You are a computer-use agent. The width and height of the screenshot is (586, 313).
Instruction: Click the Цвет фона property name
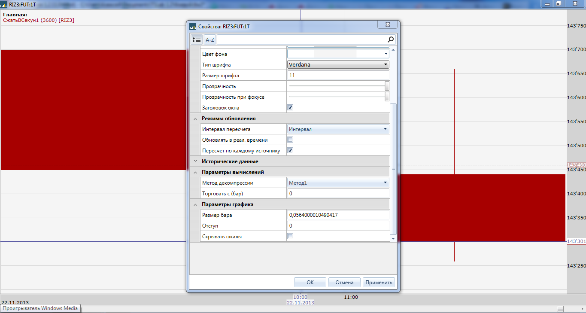pos(215,54)
